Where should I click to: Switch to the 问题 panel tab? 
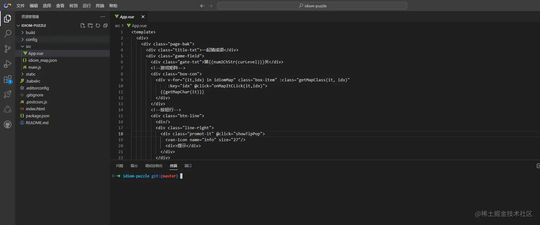(119, 166)
